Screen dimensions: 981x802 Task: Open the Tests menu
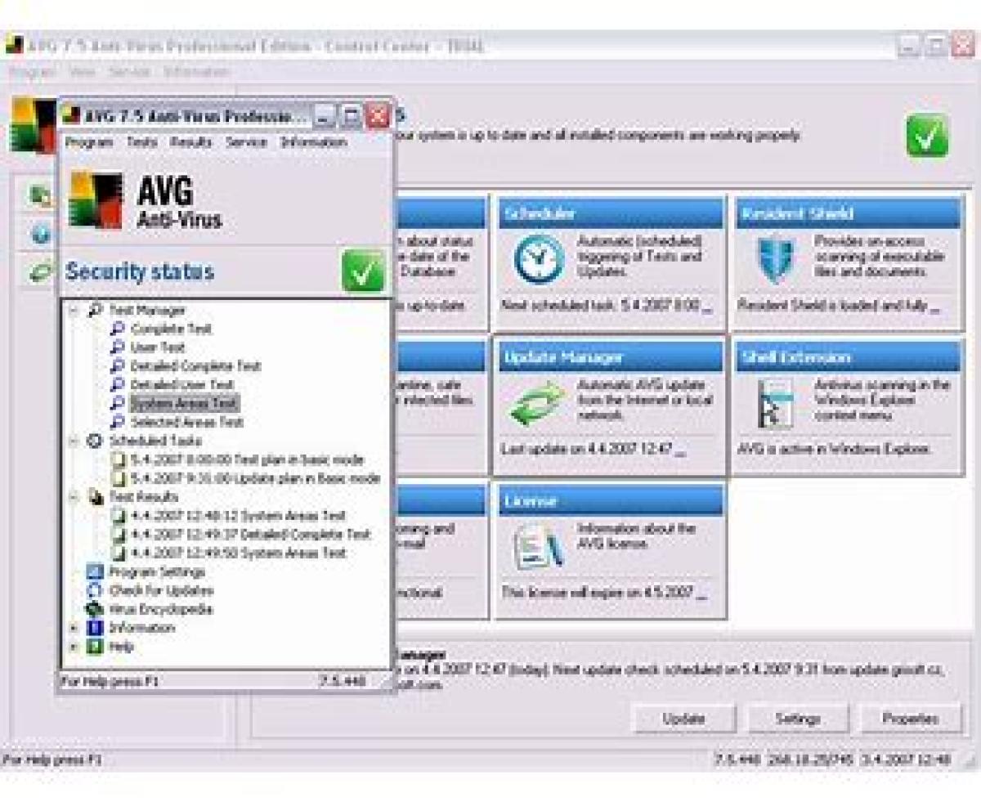click(141, 142)
